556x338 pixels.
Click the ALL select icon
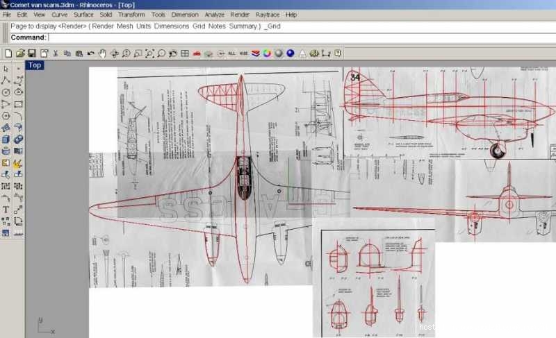click(x=232, y=53)
